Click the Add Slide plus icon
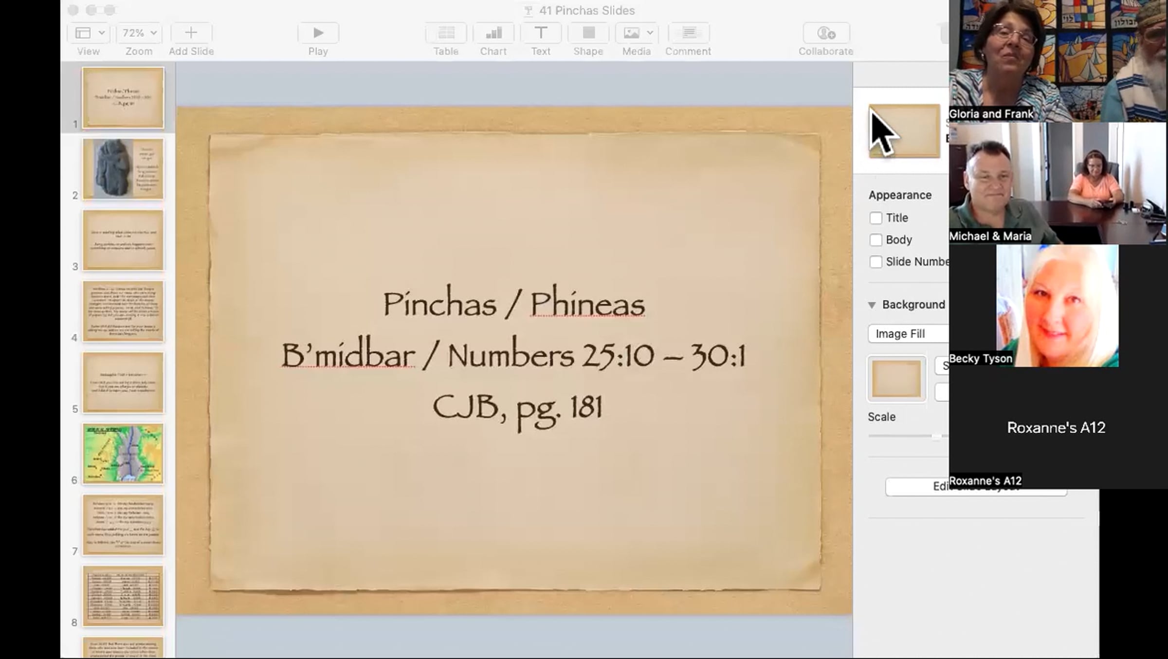Screen dimensions: 1168x659 [x=191, y=33]
